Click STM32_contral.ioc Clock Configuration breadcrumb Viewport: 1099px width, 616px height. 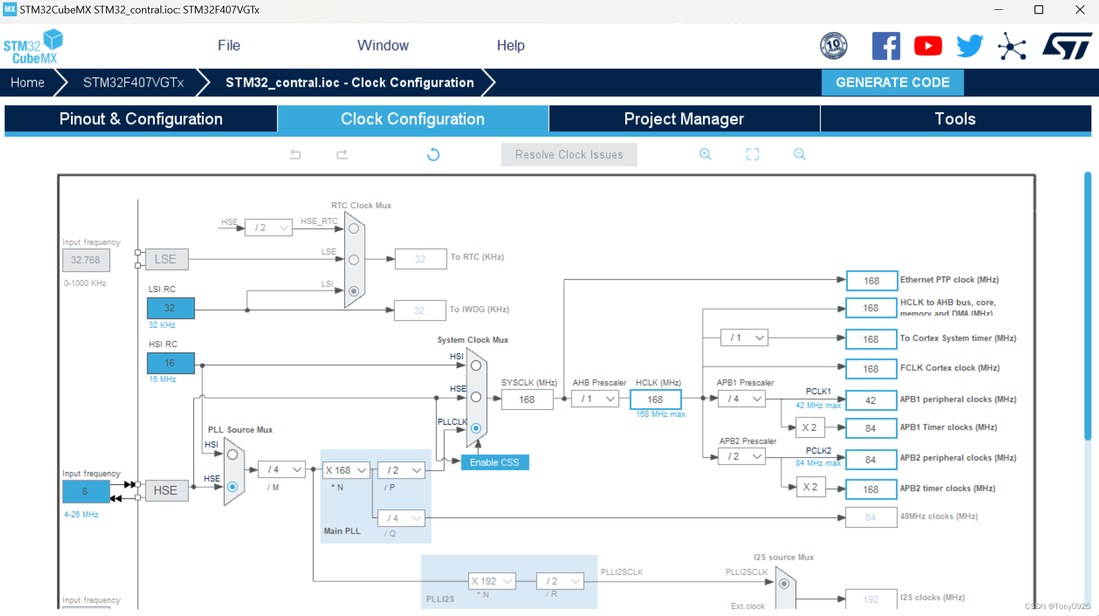350,83
